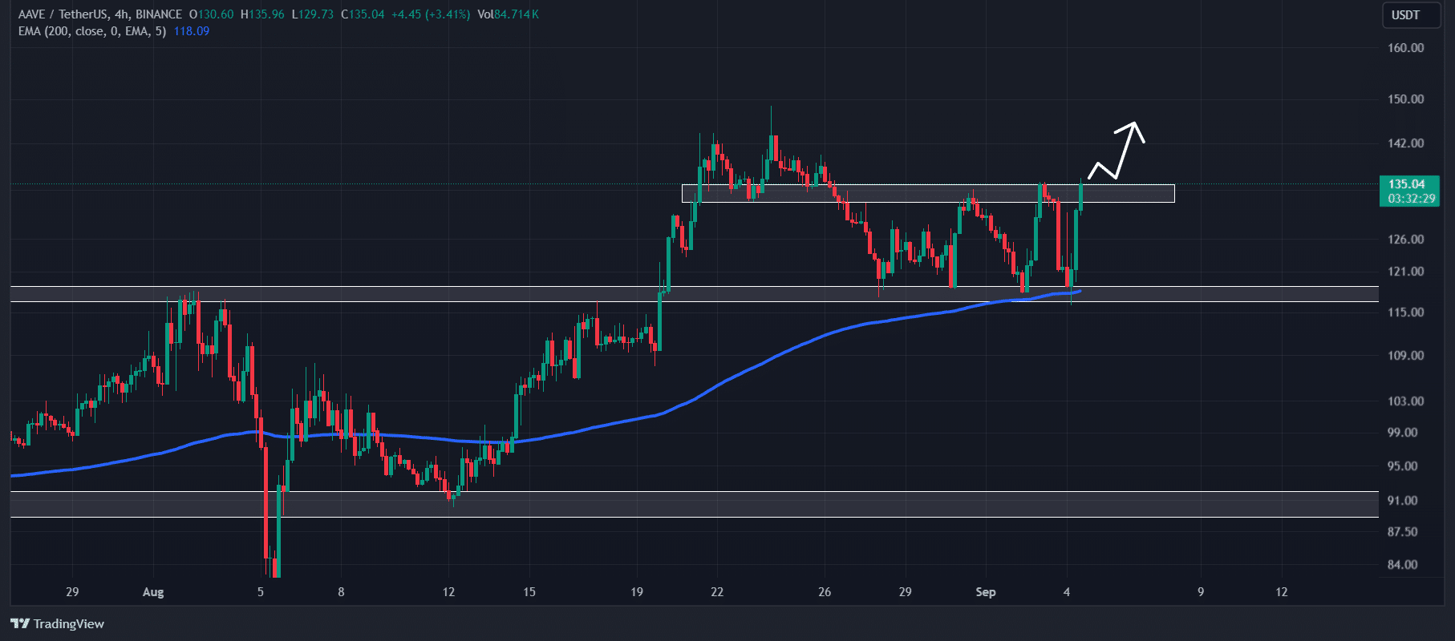Click the 91.00 price axis label
Viewport: 1455px width, 641px height.
tap(1403, 501)
